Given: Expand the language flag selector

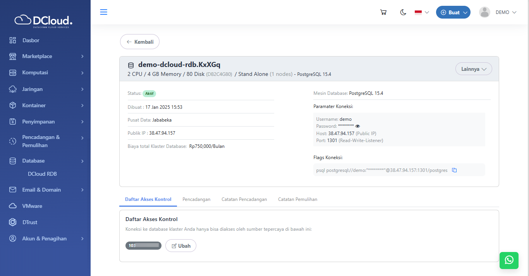Looking at the screenshot, I should 421,12.
